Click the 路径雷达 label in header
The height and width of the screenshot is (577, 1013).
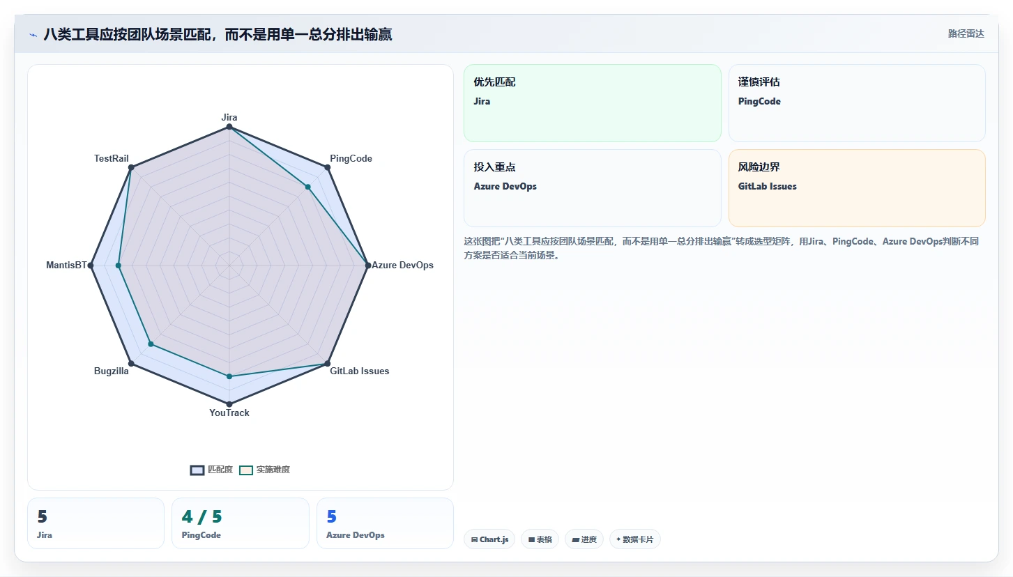point(966,33)
